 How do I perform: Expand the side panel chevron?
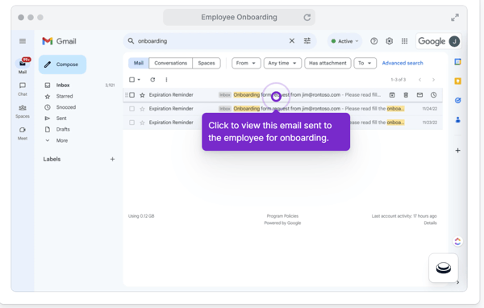click(457, 282)
